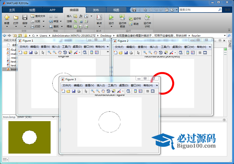Click the Compare (比较) button
This screenshot has height=164, width=234.
(x=36, y=21)
